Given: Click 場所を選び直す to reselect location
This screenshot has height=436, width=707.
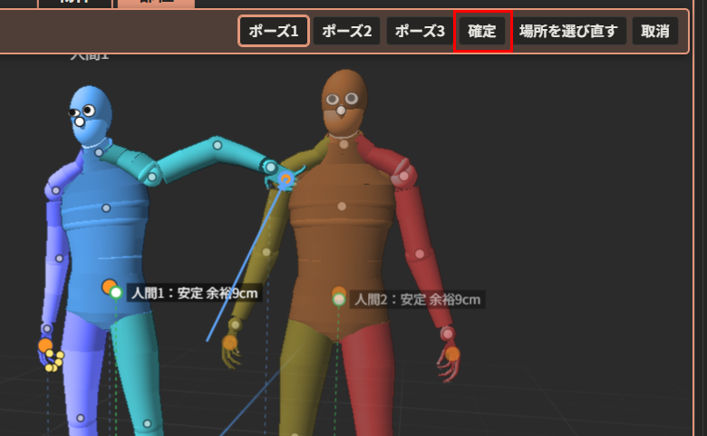Looking at the screenshot, I should coord(568,31).
